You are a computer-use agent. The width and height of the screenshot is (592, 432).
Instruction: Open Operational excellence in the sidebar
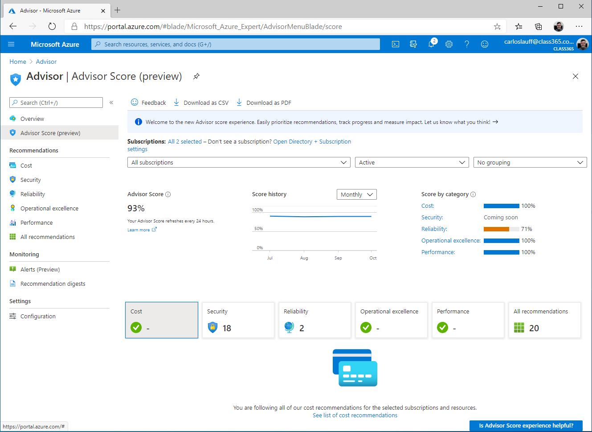click(x=59, y=208)
